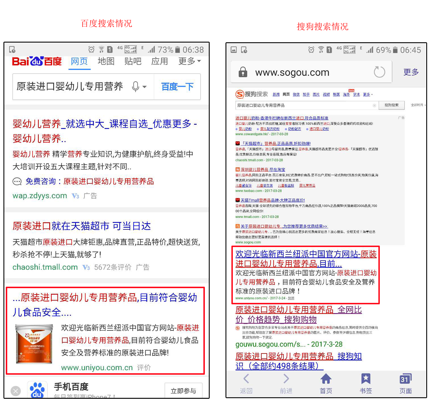
Task: Switch to Baidu 地图 tab
Action: pos(106,61)
